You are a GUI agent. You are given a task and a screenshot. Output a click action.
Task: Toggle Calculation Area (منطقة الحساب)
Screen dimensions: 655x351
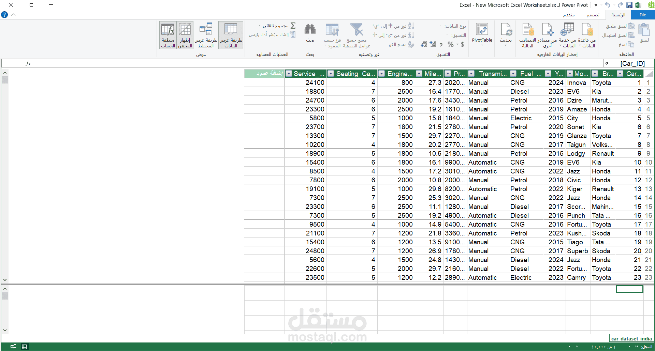point(168,35)
